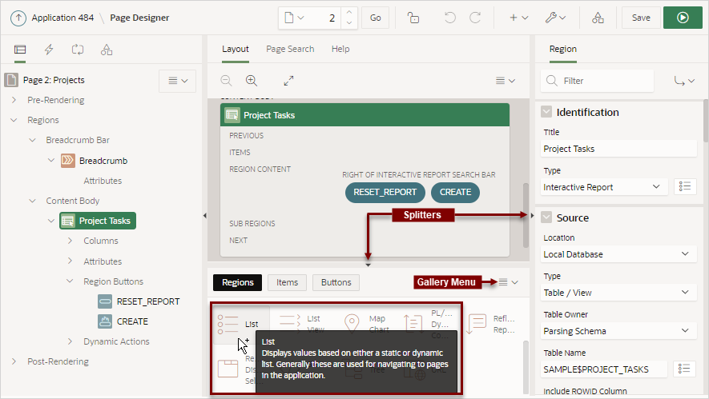Click the Redo icon
The image size is (709, 399).
point(475,18)
